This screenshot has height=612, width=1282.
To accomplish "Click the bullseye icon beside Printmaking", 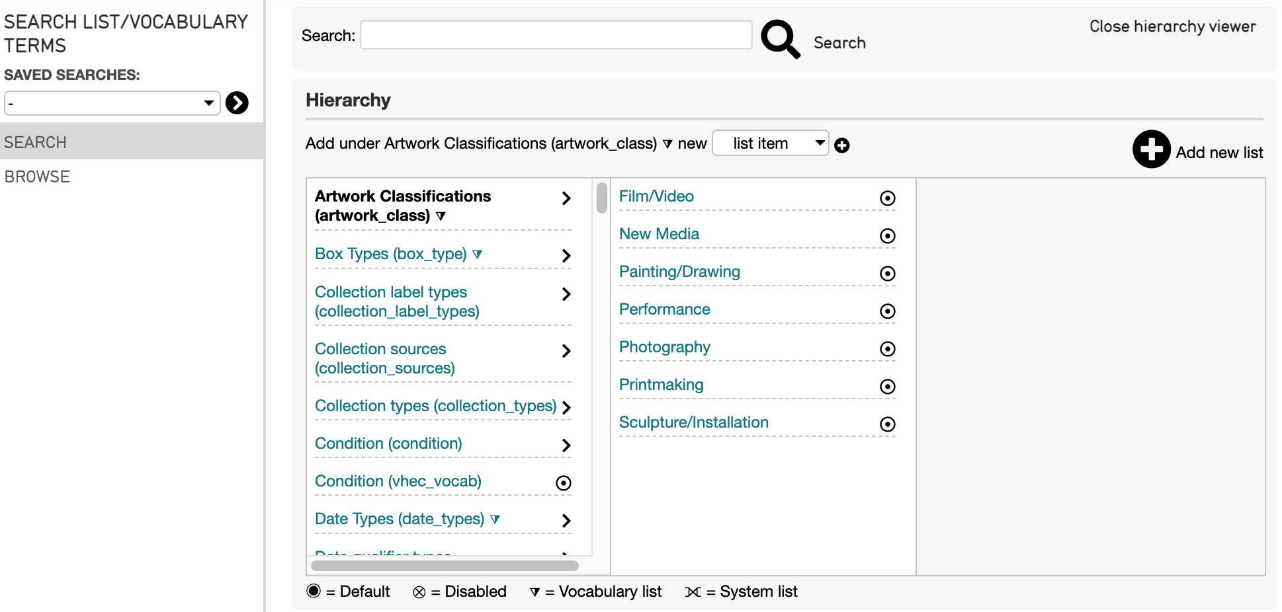I will coord(887,387).
